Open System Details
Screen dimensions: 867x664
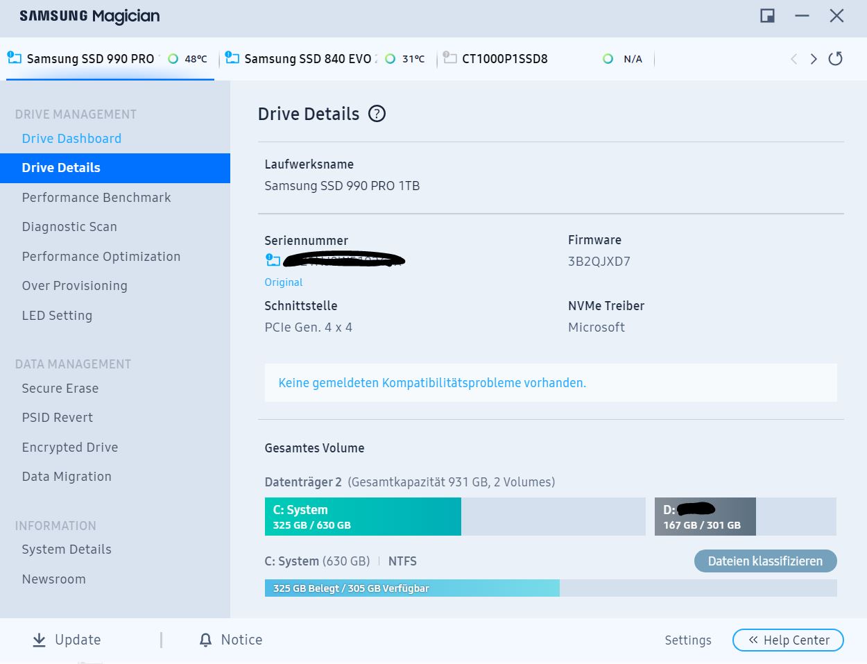pyautogui.click(x=67, y=550)
